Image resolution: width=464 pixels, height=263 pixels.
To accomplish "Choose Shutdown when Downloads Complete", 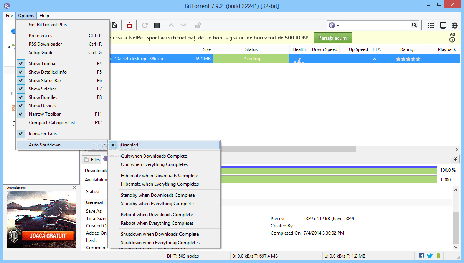I will tap(164, 234).
